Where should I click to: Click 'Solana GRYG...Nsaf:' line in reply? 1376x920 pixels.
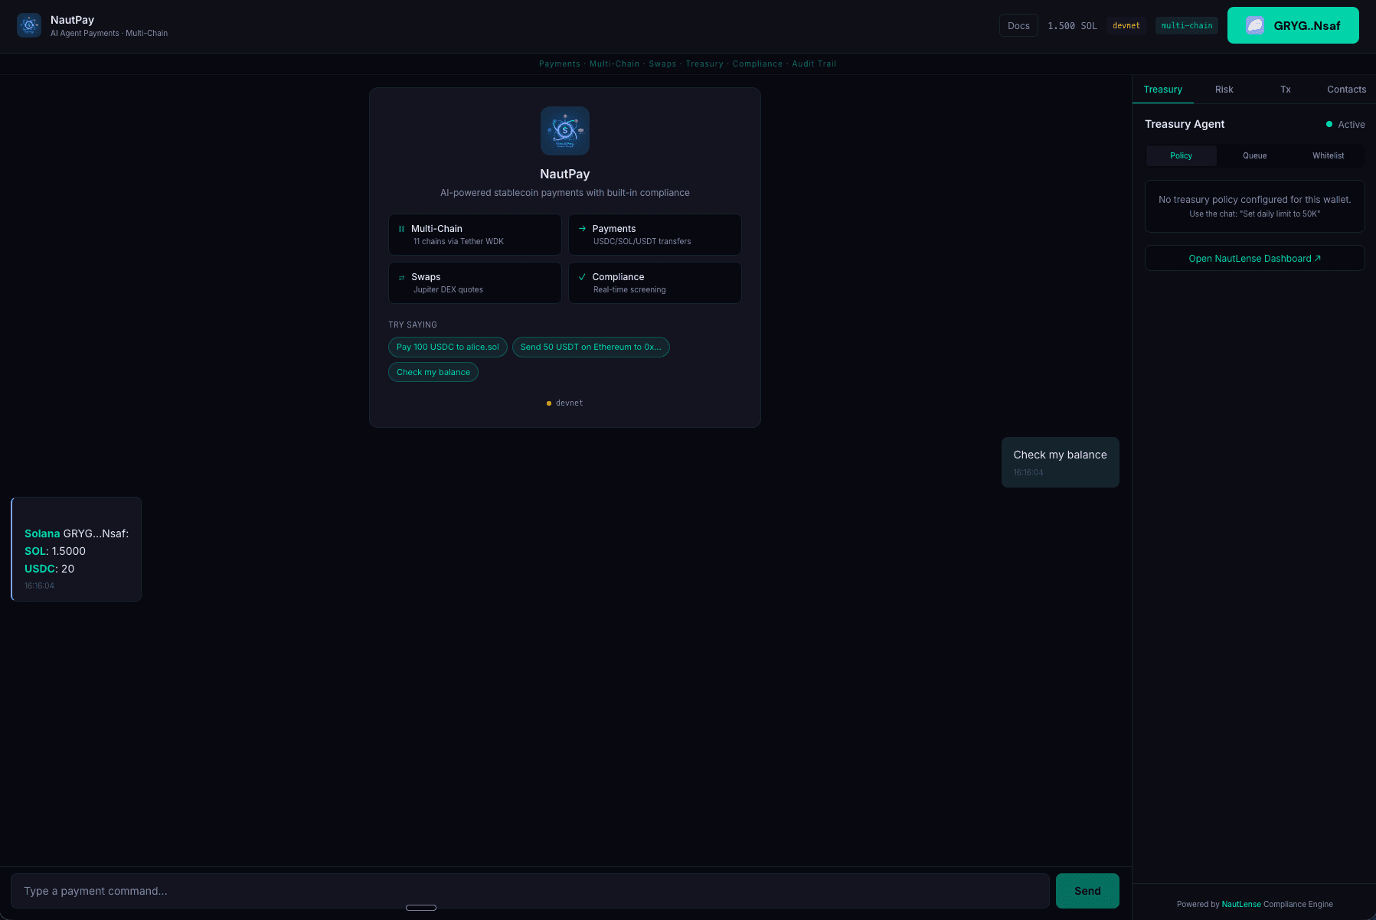coord(77,533)
